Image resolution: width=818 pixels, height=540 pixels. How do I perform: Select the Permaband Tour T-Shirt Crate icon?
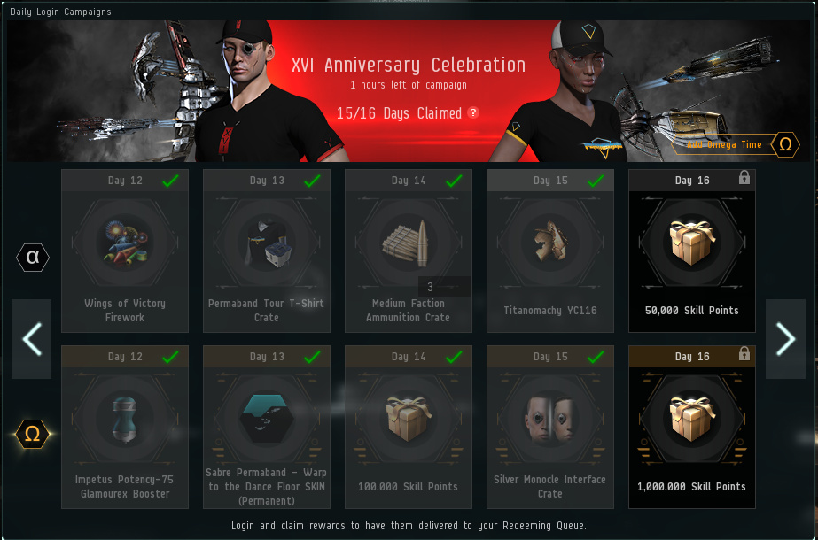click(x=267, y=243)
